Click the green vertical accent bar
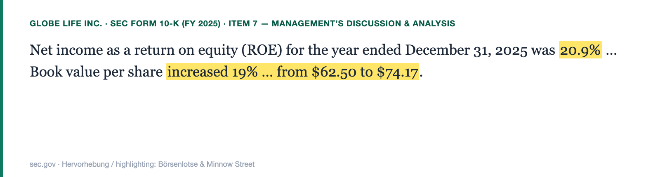Viewport: 660px width, 177px height. (x=2, y=88)
